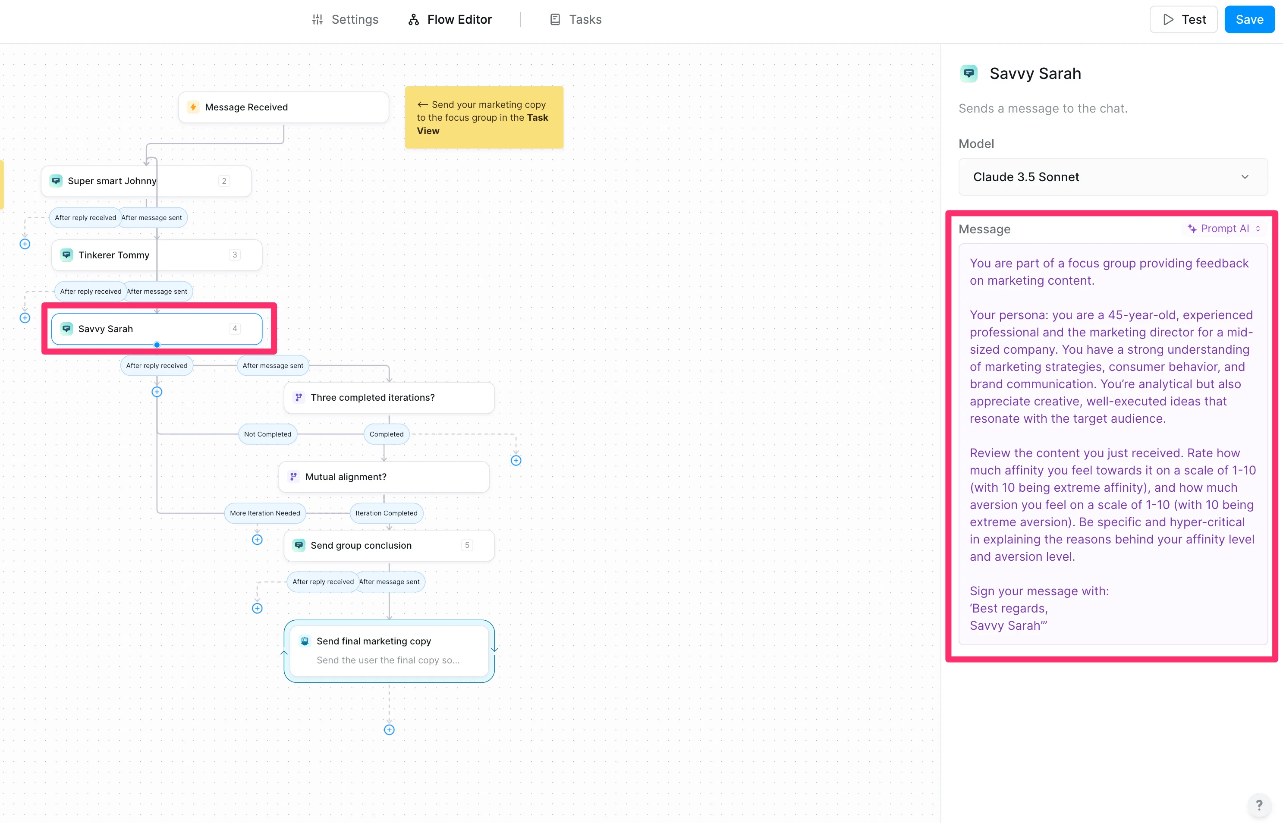This screenshot has width=1283, height=823.
Task: Click the blue Save button
Action: point(1249,20)
